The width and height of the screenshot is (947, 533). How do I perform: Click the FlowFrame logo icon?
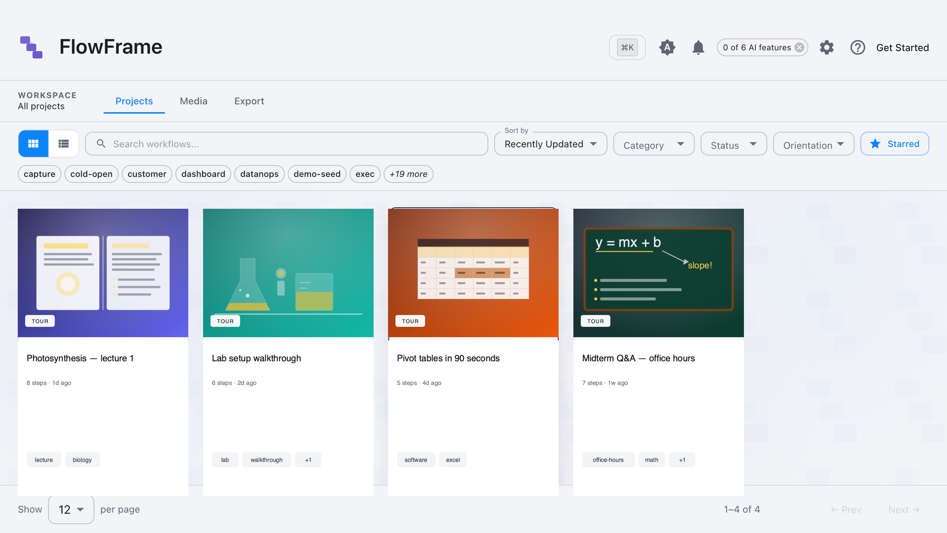pyautogui.click(x=31, y=47)
